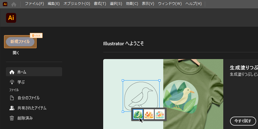Screen dimensions: 258x129
Task: Click the large Ai logo in the header
Action: (x=11, y=18)
